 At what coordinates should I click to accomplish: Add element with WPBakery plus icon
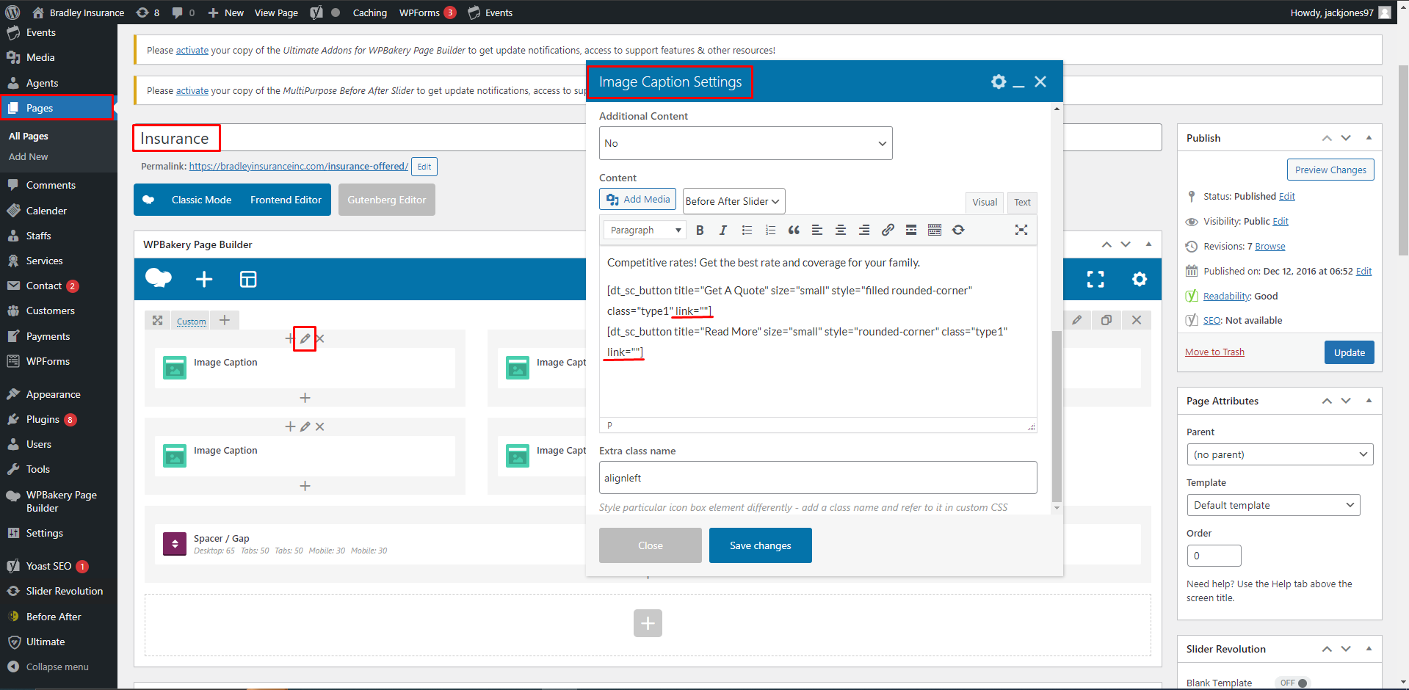coord(204,279)
